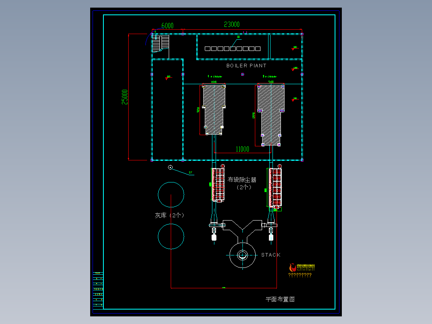Click the stack's concentric circle center

click(242, 255)
